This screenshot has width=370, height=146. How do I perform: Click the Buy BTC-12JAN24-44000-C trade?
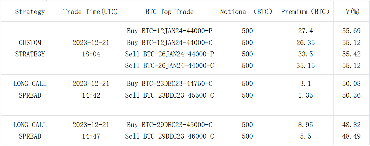click(x=169, y=43)
